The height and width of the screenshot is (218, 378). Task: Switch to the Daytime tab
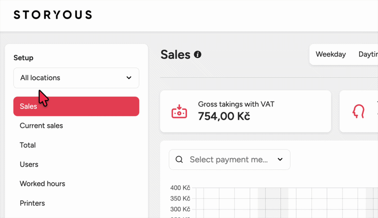coord(368,54)
